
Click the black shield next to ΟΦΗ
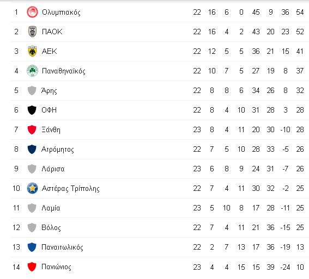pos(32,110)
